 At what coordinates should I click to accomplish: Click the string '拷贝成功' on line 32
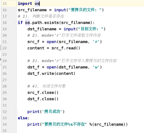[52, 112]
